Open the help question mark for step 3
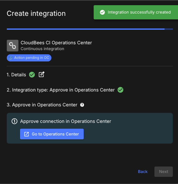178x184 pixels. 82,105
